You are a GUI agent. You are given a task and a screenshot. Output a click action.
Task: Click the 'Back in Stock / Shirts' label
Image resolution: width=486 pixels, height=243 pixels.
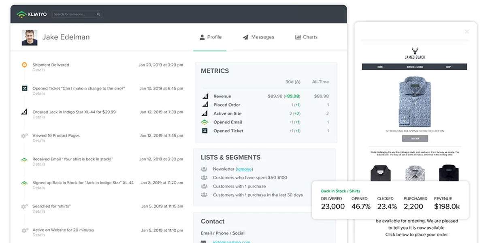click(x=341, y=191)
